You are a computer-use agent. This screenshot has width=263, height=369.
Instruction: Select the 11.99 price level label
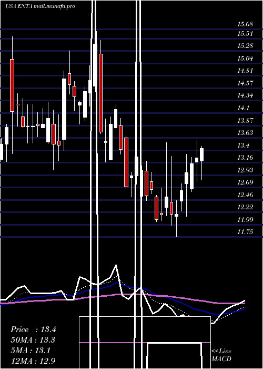[245, 220]
